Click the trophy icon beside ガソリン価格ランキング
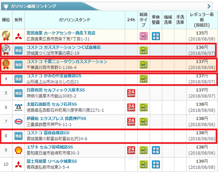 [x=6, y=7]
